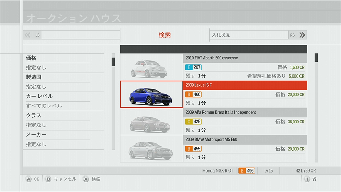Click the E 207 class badge
Image resolution: width=341 pixels, height=192 pixels.
point(193,67)
